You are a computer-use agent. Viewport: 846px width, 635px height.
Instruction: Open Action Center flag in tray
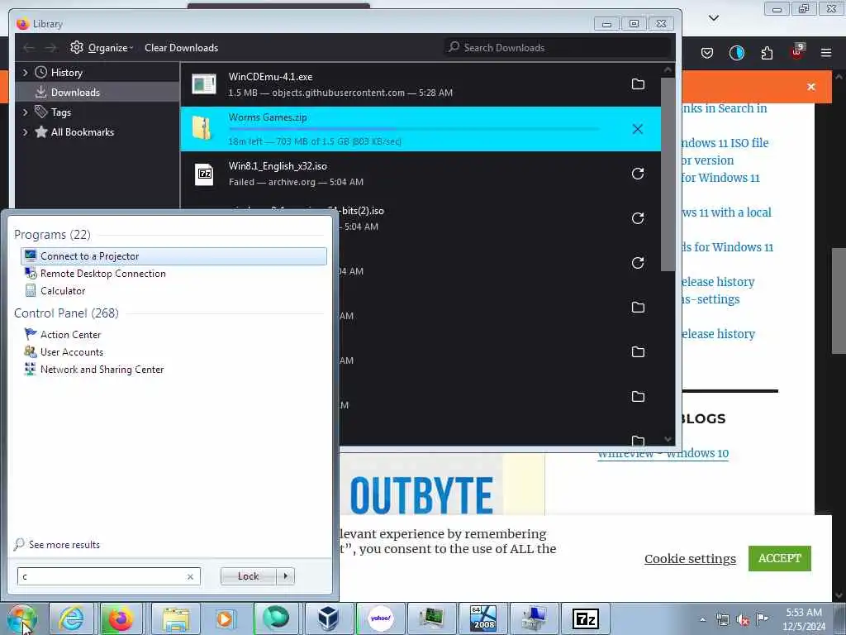762,618
